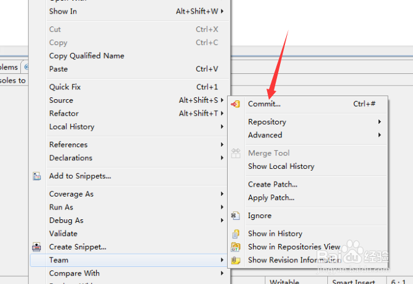This screenshot has width=413, height=284.
Task: Open the Show In submenu
Action: pyautogui.click(x=129, y=11)
